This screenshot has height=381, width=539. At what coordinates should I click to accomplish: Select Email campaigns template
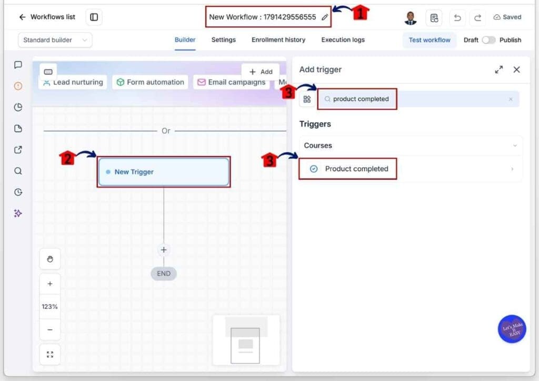coord(232,83)
